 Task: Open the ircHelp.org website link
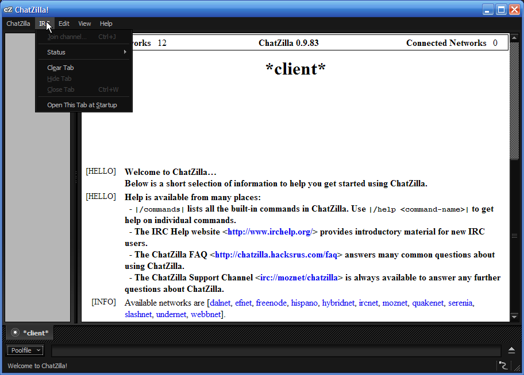(270, 232)
